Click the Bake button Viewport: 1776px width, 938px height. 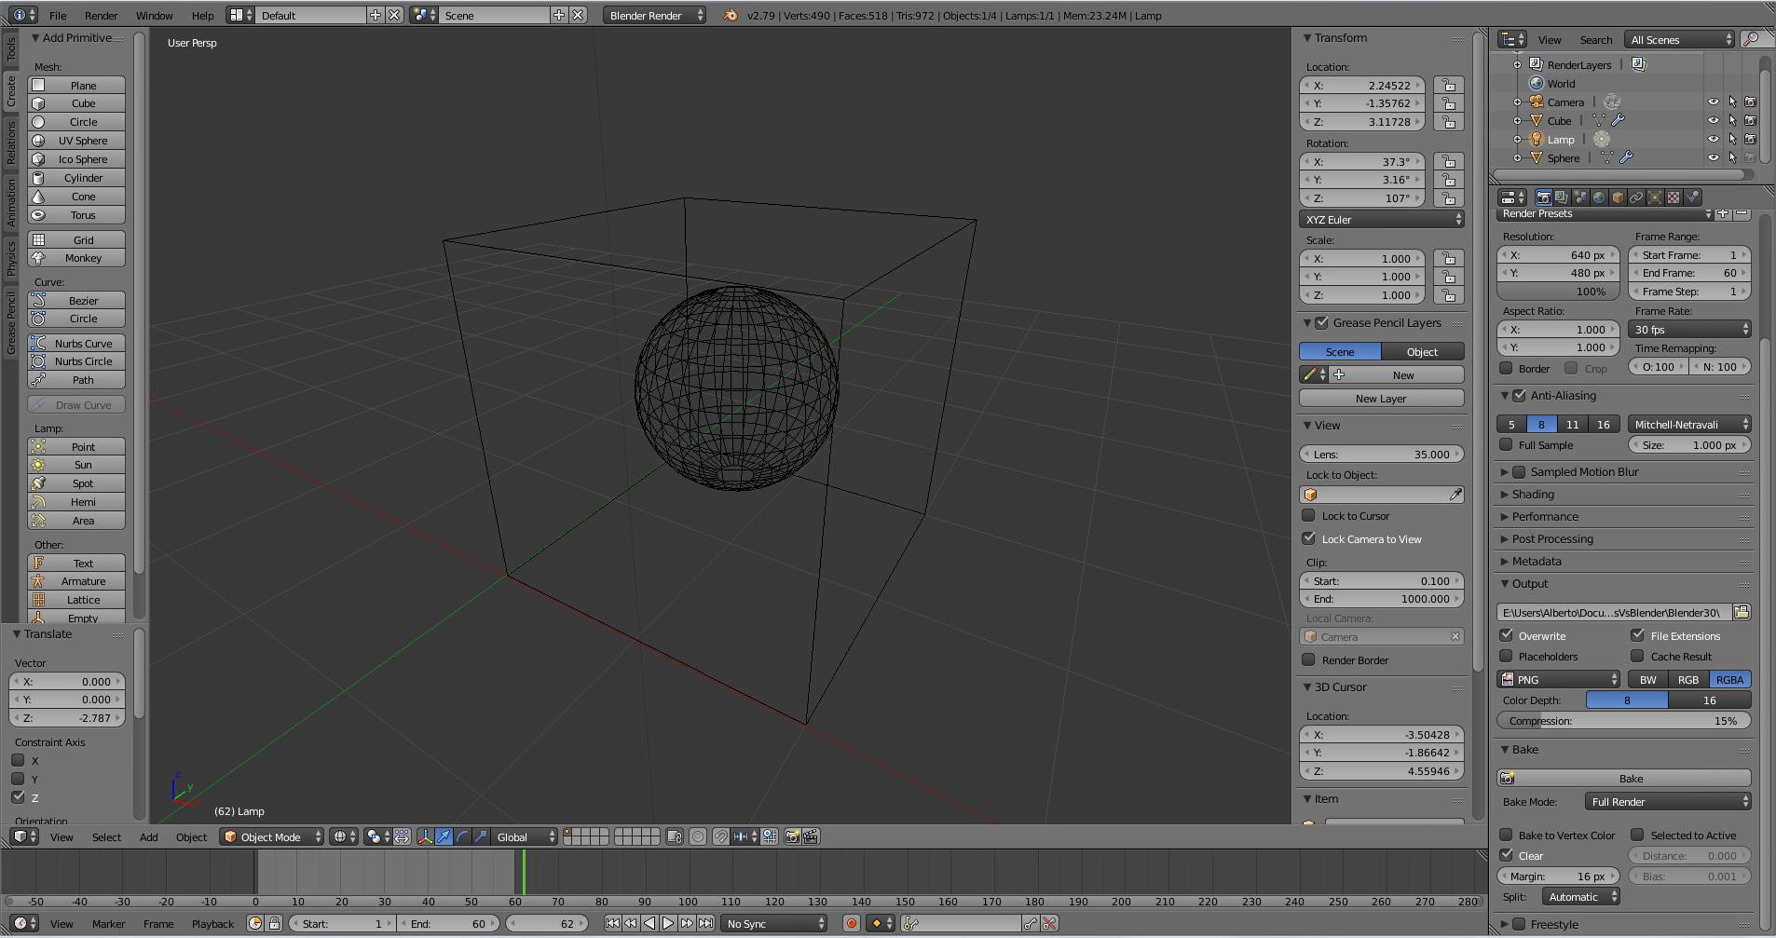pyautogui.click(x=1624, y=778)
